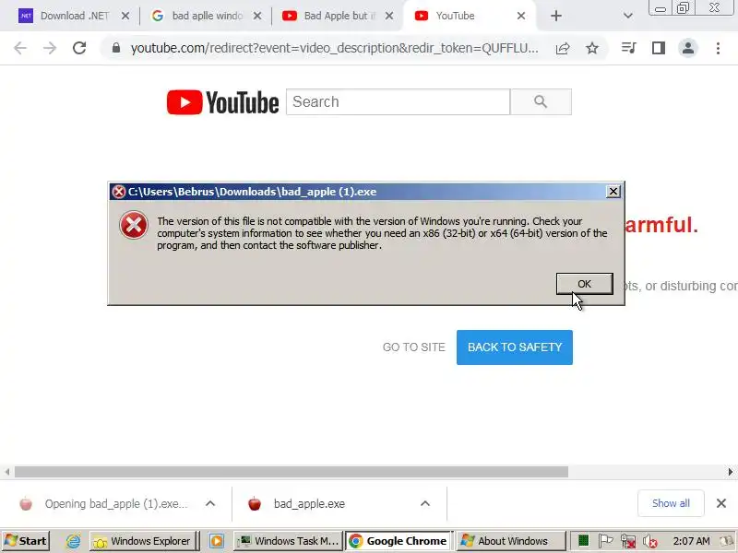Toggle Chrome side panel
738x553 pixels.
click(x=659, y=48)
